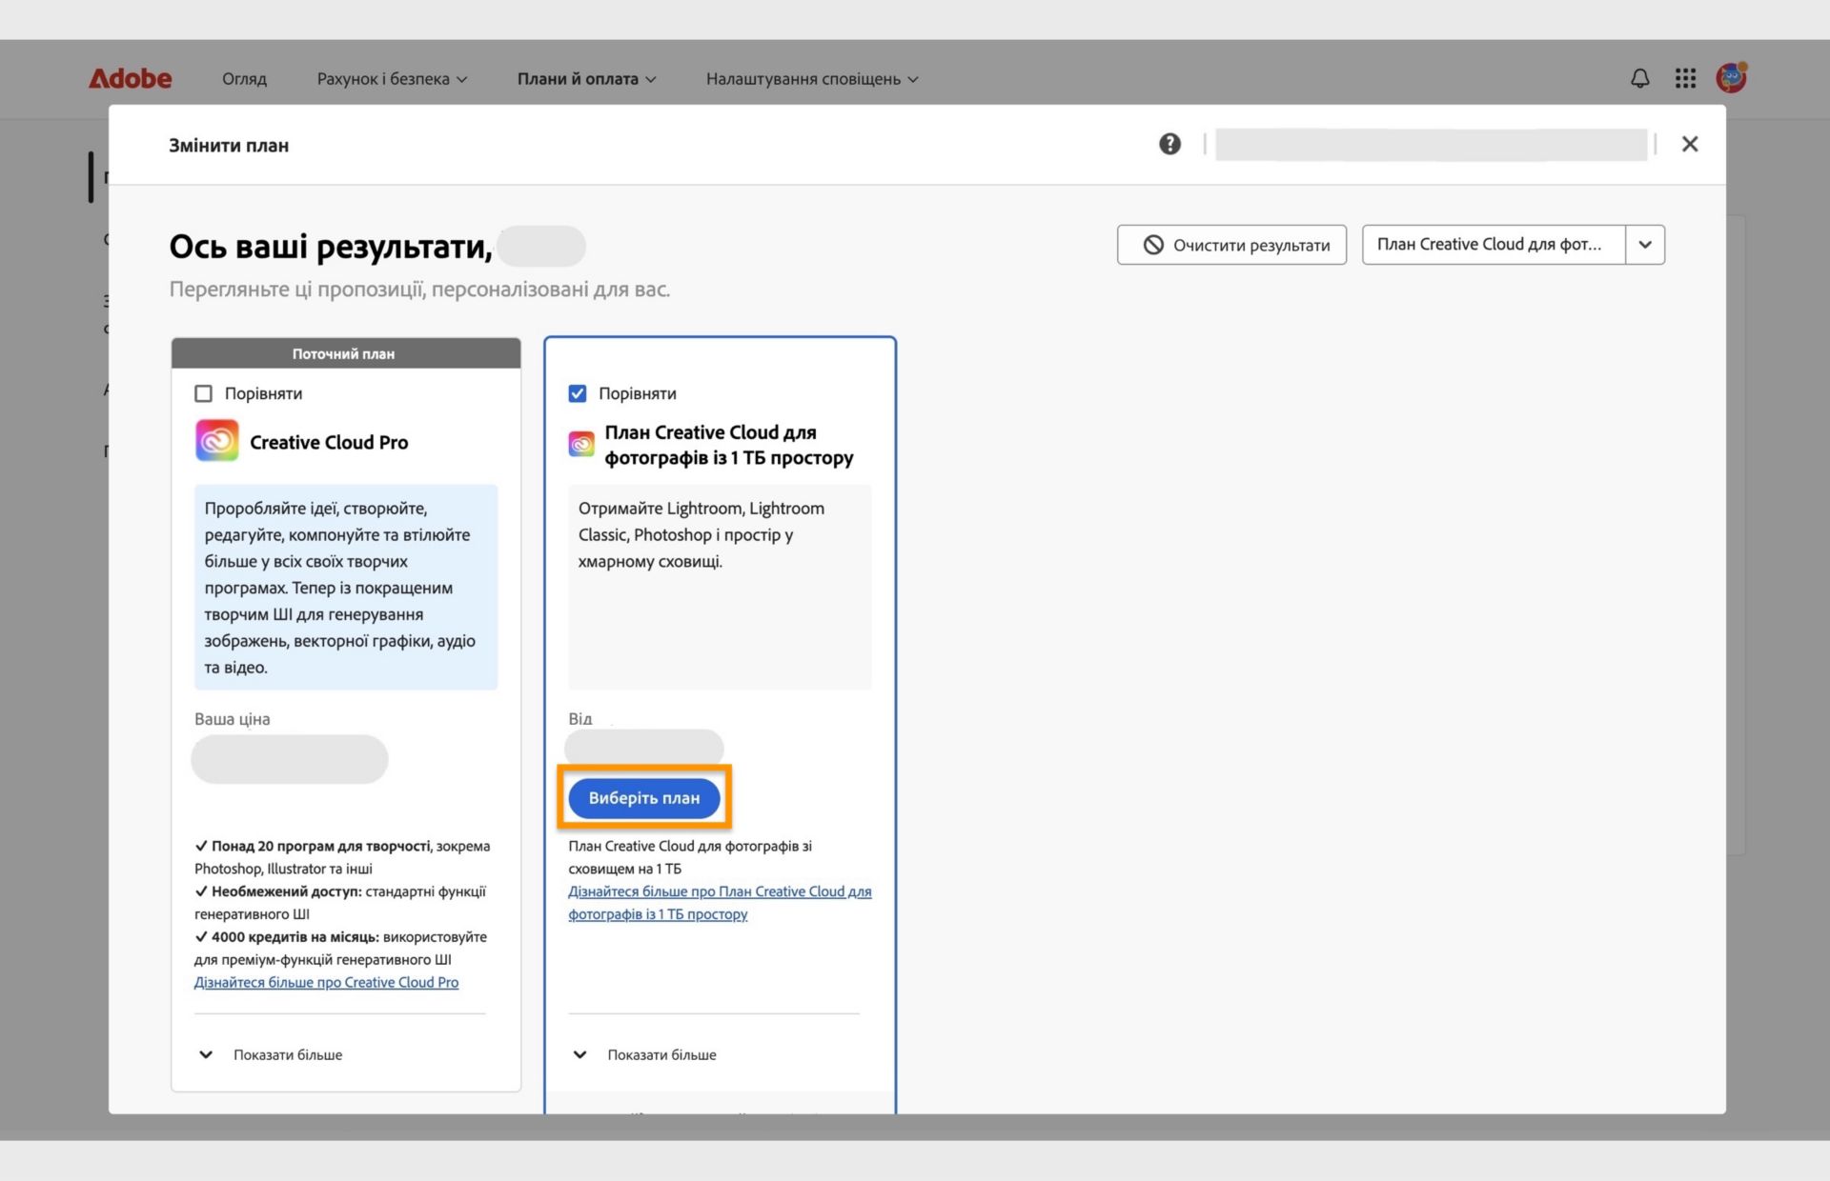The width and height of the screenshot is (1830, 1181).
Task: Uncheck Compare for the Photography plan
Action: pyautogui.click(x=578, y=393)
